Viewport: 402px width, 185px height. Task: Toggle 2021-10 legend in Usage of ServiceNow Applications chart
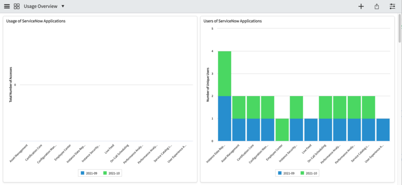point(111,173)
